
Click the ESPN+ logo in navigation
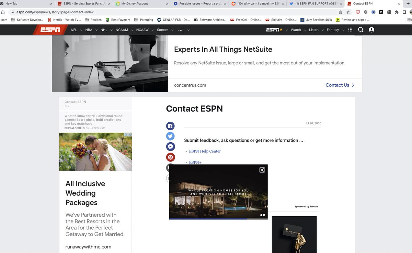[x=274, y=30]
